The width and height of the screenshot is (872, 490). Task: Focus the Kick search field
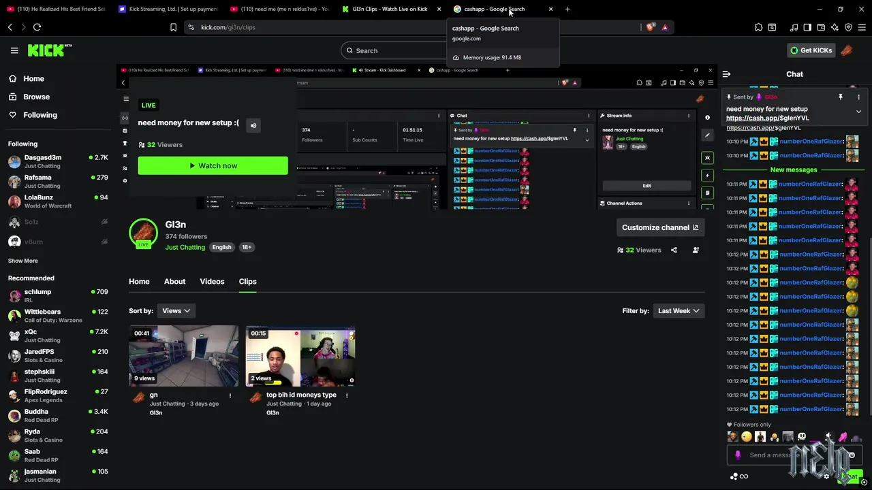394,50
